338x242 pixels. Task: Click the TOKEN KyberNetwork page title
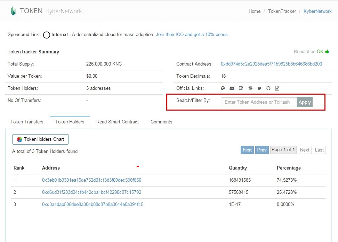pyautogui.click(x=51, y=11)
